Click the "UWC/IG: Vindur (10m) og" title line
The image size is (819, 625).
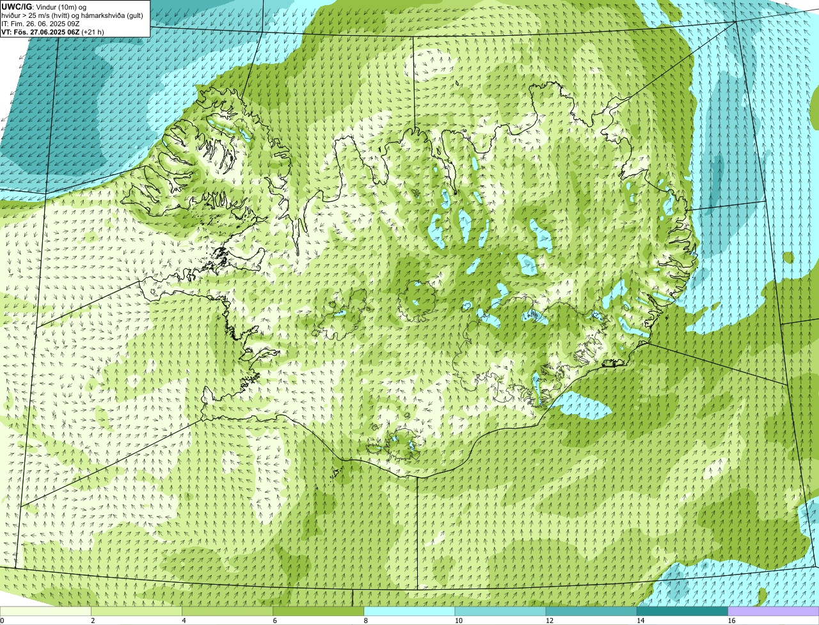(44, 7)
